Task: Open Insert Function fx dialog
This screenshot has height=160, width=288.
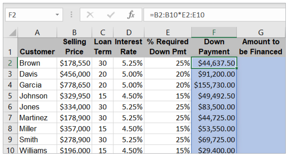Action: (131, 15)
